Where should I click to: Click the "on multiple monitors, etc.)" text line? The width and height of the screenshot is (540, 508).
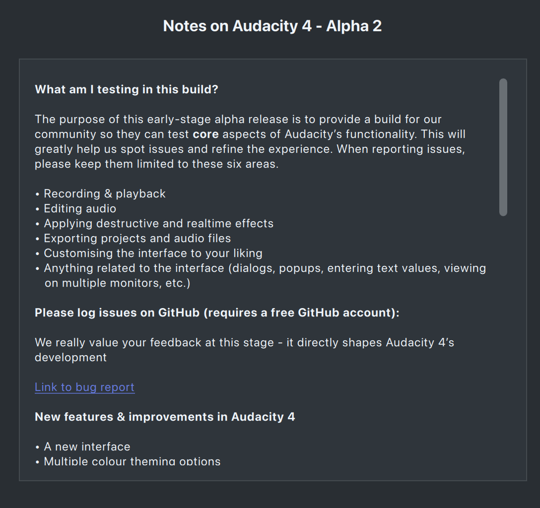pos(117,283)
